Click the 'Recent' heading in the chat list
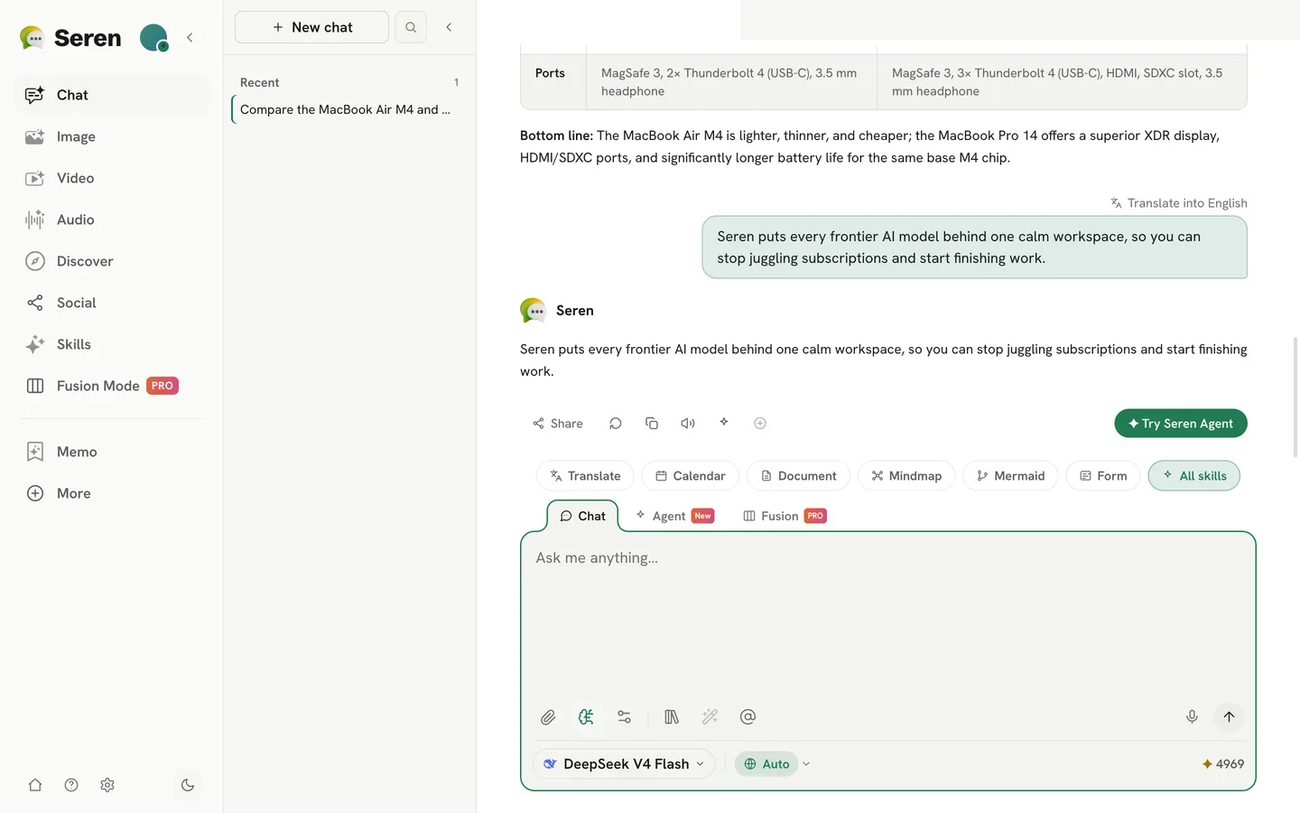 (259, 82)
